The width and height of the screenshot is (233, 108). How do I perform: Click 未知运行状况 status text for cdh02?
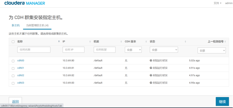(160, 75)
